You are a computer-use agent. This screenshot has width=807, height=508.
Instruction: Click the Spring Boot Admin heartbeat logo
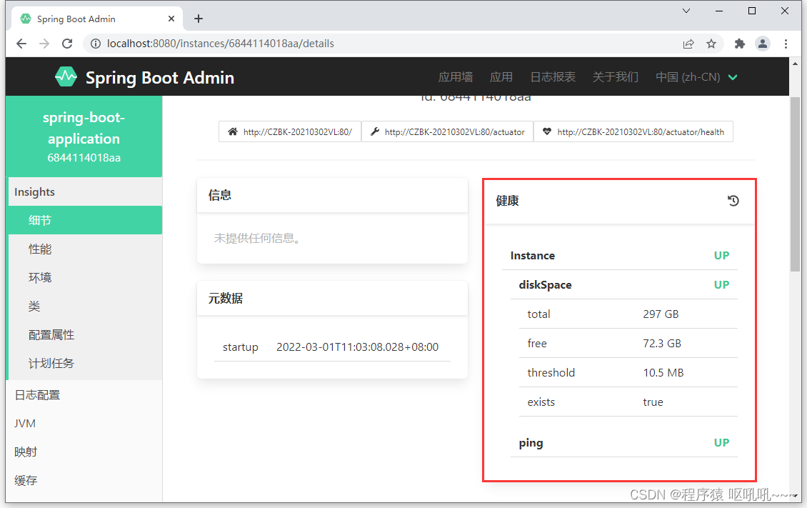pyautogui.click(x=66, y=77)
